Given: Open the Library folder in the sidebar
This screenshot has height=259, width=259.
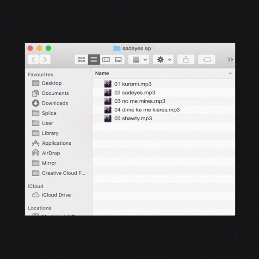Looking at the screenshot, I should [58, 133].
